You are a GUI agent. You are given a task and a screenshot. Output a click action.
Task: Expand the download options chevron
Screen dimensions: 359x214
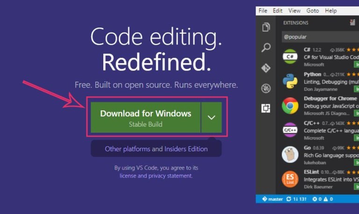click(x=211, y=117)
